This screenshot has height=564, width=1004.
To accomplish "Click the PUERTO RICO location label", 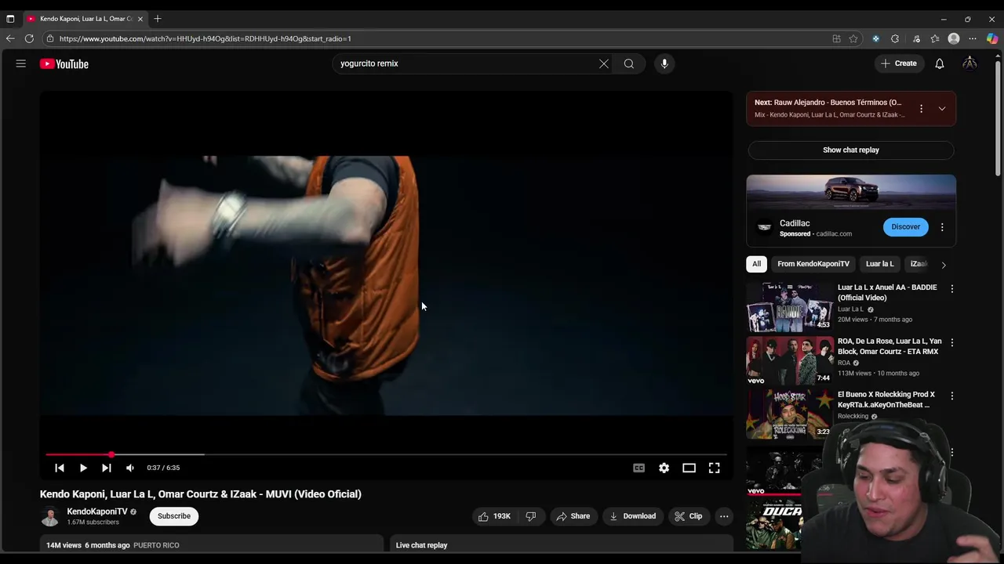I will click(x=156, y=545).
